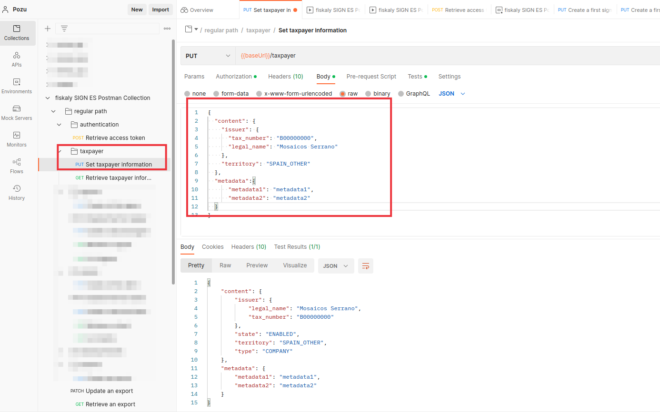Switch to the Params tab
Screen dimensions: 660x412
194,77
